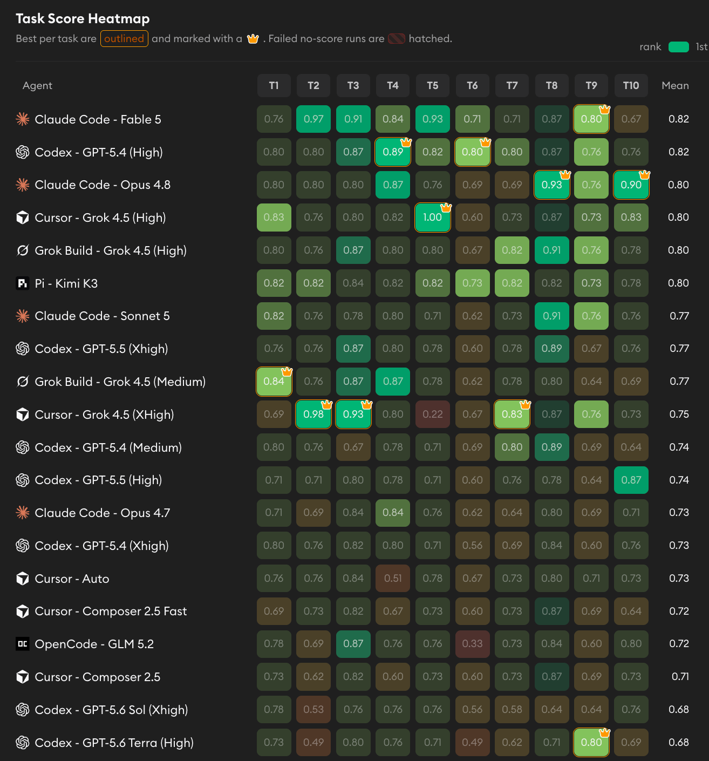This screenshot has width=709, height=761.
Task: Click the Codex - GPT-5.6 Sol (Xhigh) icon
Action: pos(23,710)
